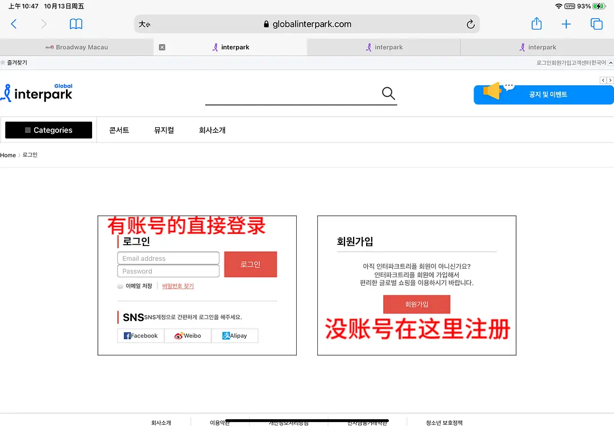This screenshot has width=614, height=426.
Task: Click the globalinterpark.com address bar
Action: pos(307,24)
